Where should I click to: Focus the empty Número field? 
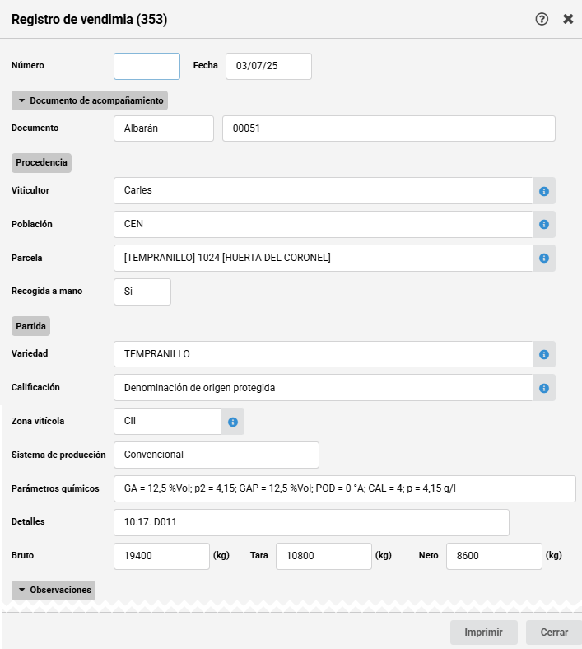pos(147,66)
